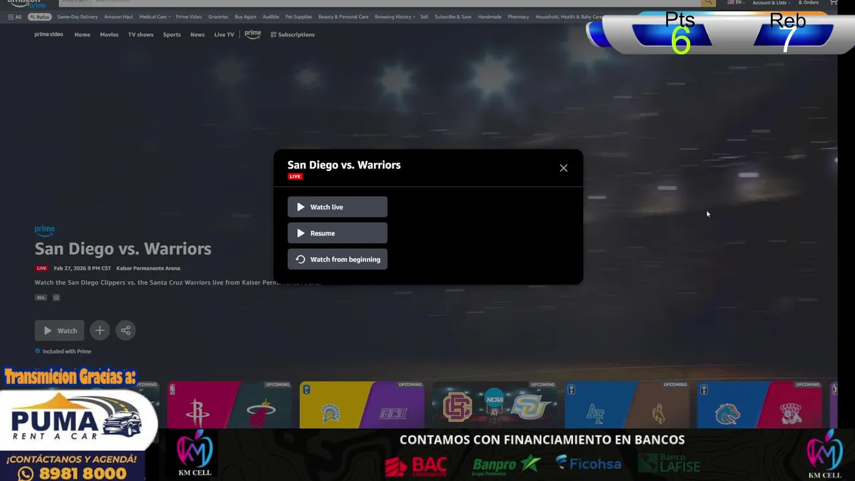The height and width of the screenshot is (481, 855).
Task: Switch to the TV shows tab
Action: point(141,35)
